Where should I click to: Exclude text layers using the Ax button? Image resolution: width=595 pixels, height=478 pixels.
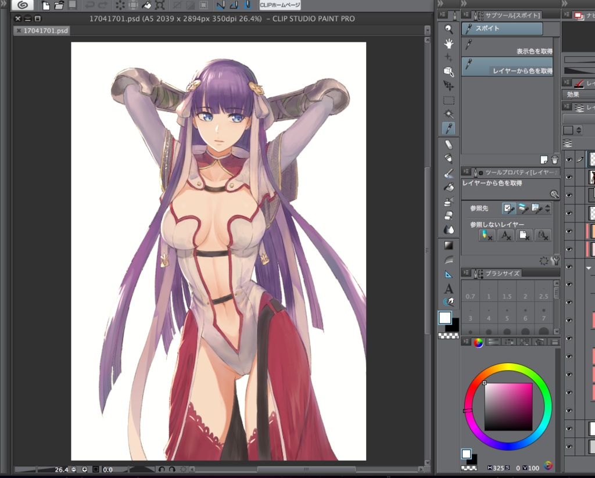pos(506,235)
